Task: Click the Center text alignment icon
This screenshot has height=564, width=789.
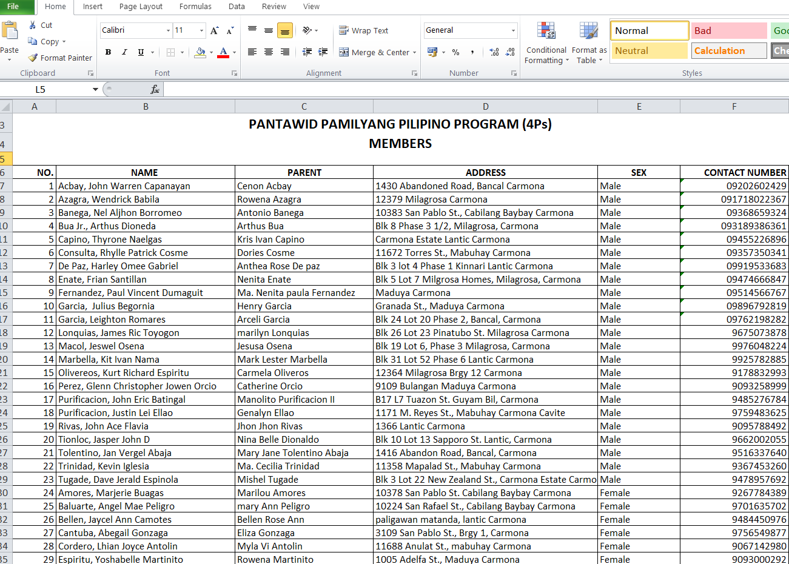Action: click(x=269, y=52)
